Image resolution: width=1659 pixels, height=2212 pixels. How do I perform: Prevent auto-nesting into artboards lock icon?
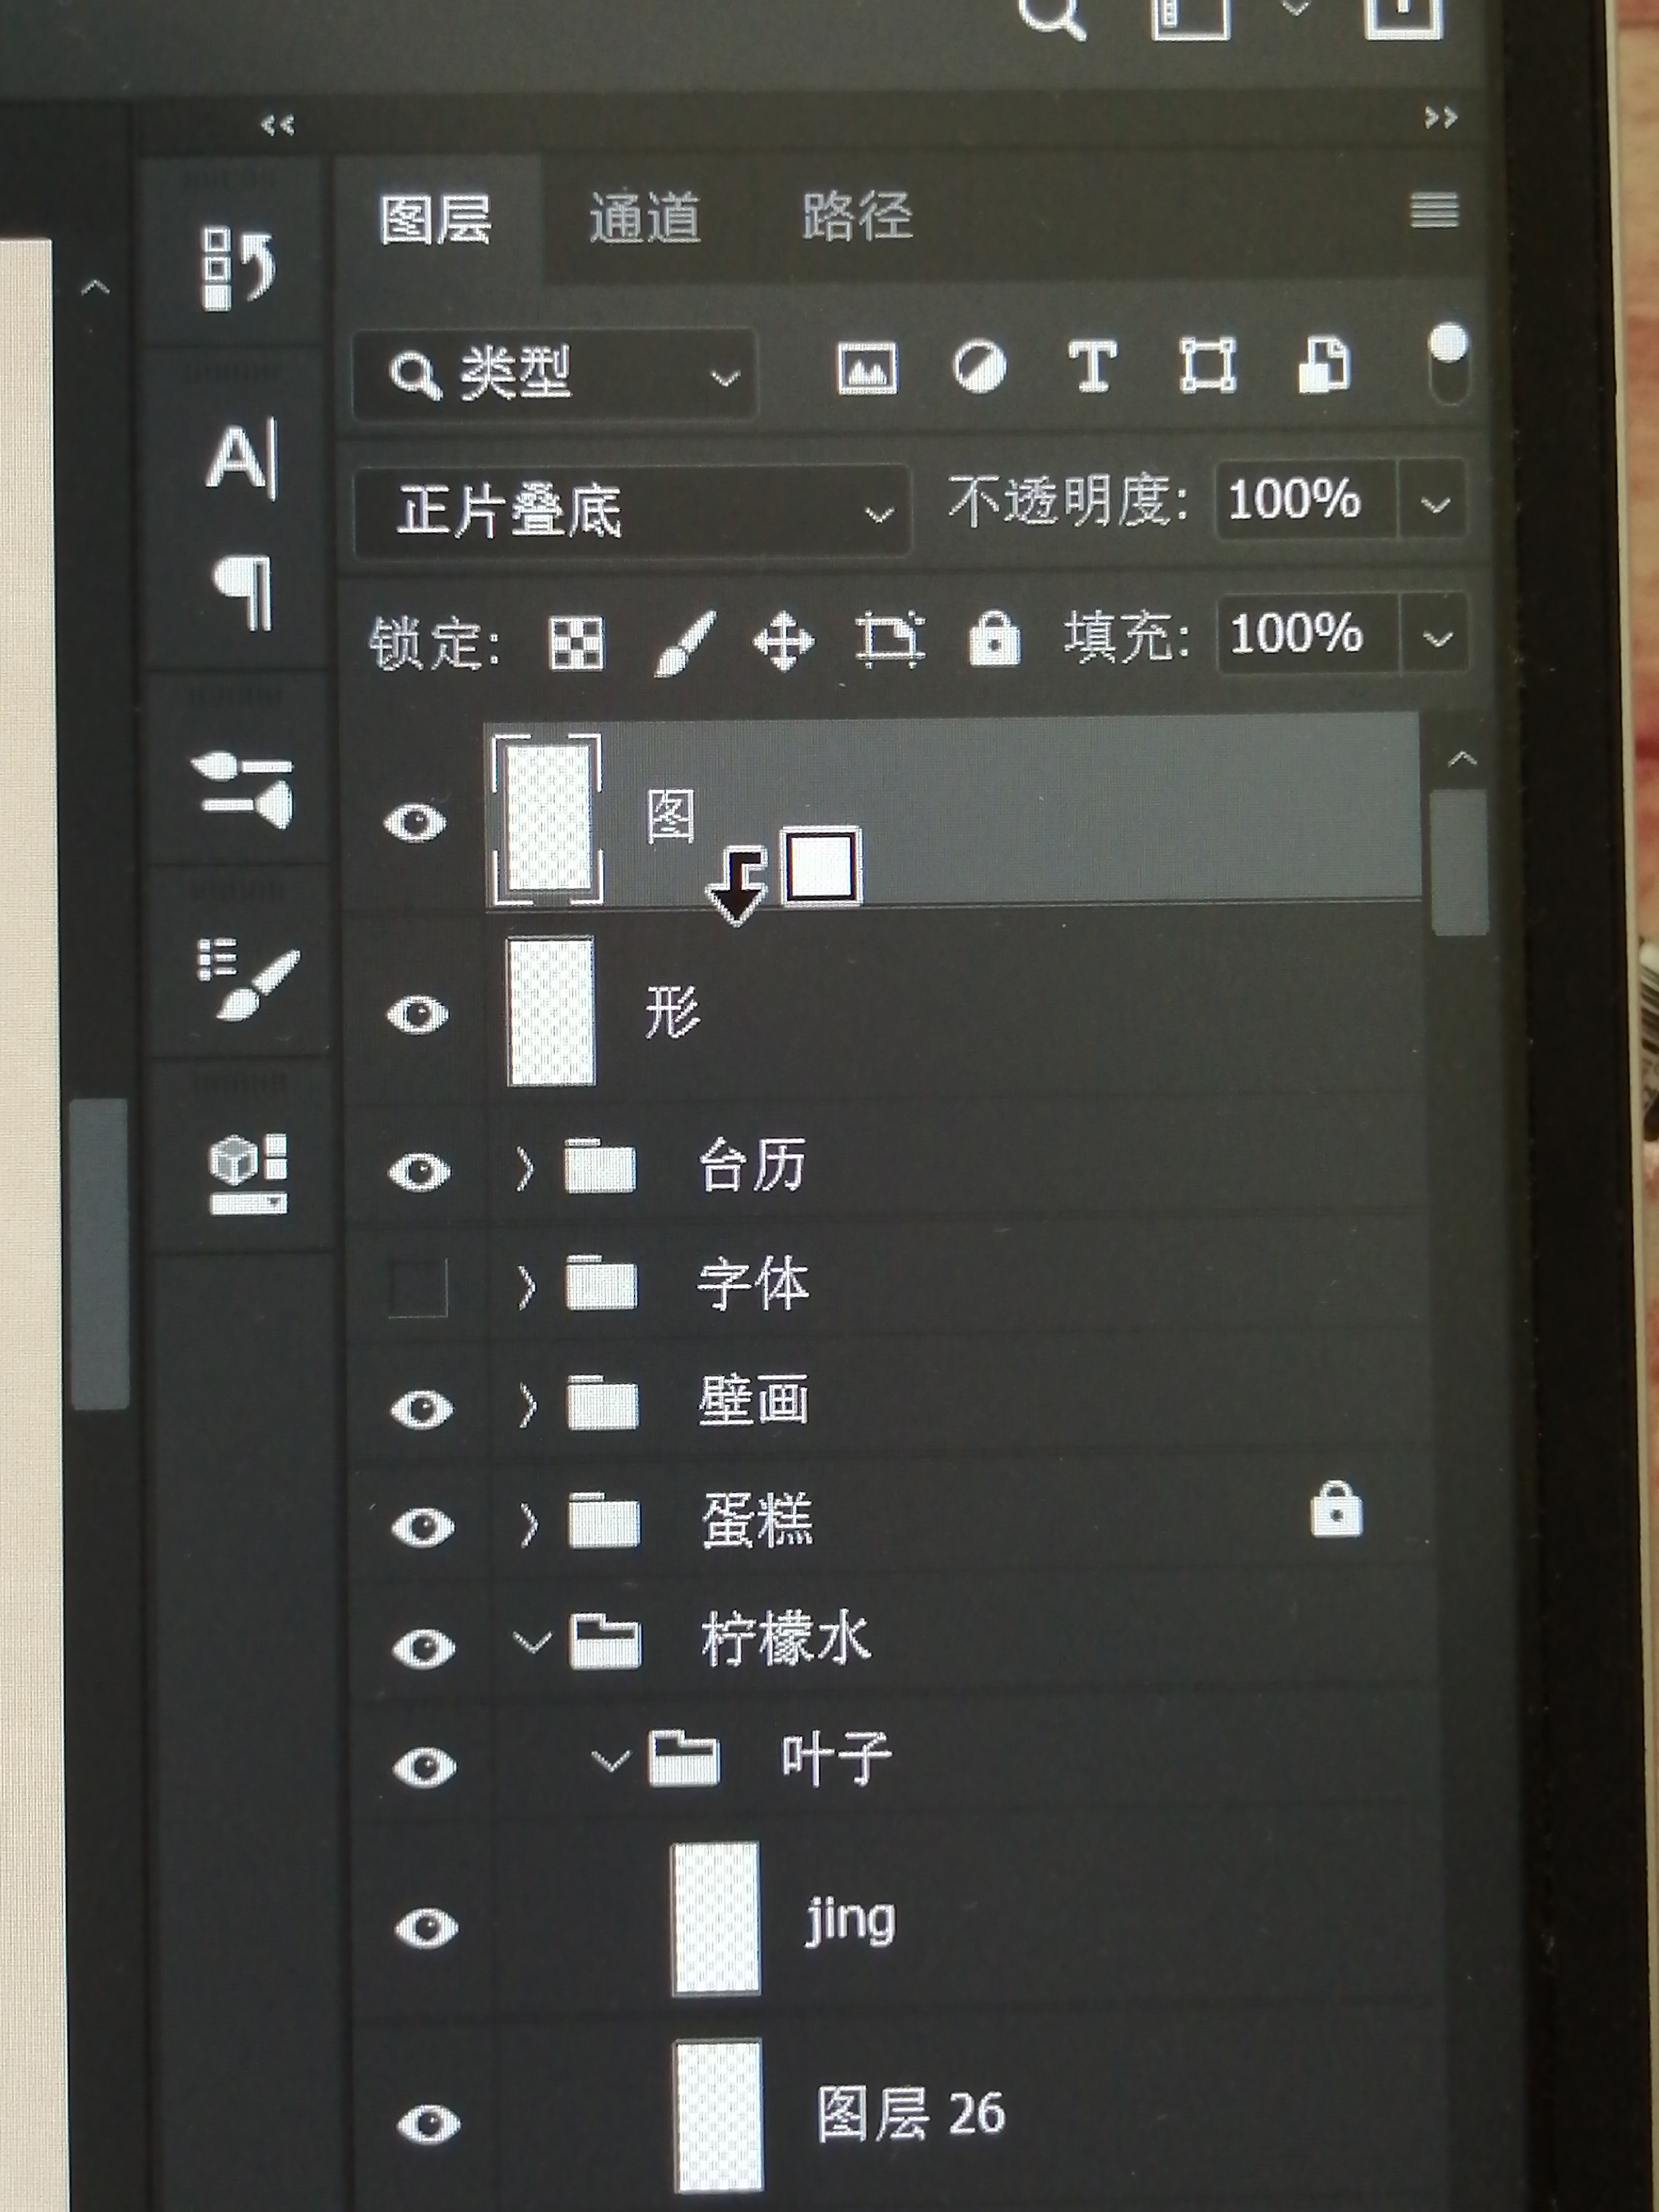click(x=890, y=639)
